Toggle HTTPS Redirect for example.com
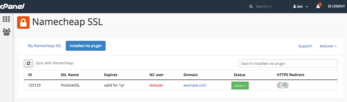This screenshot has height=102, width=347. [283, 85]
